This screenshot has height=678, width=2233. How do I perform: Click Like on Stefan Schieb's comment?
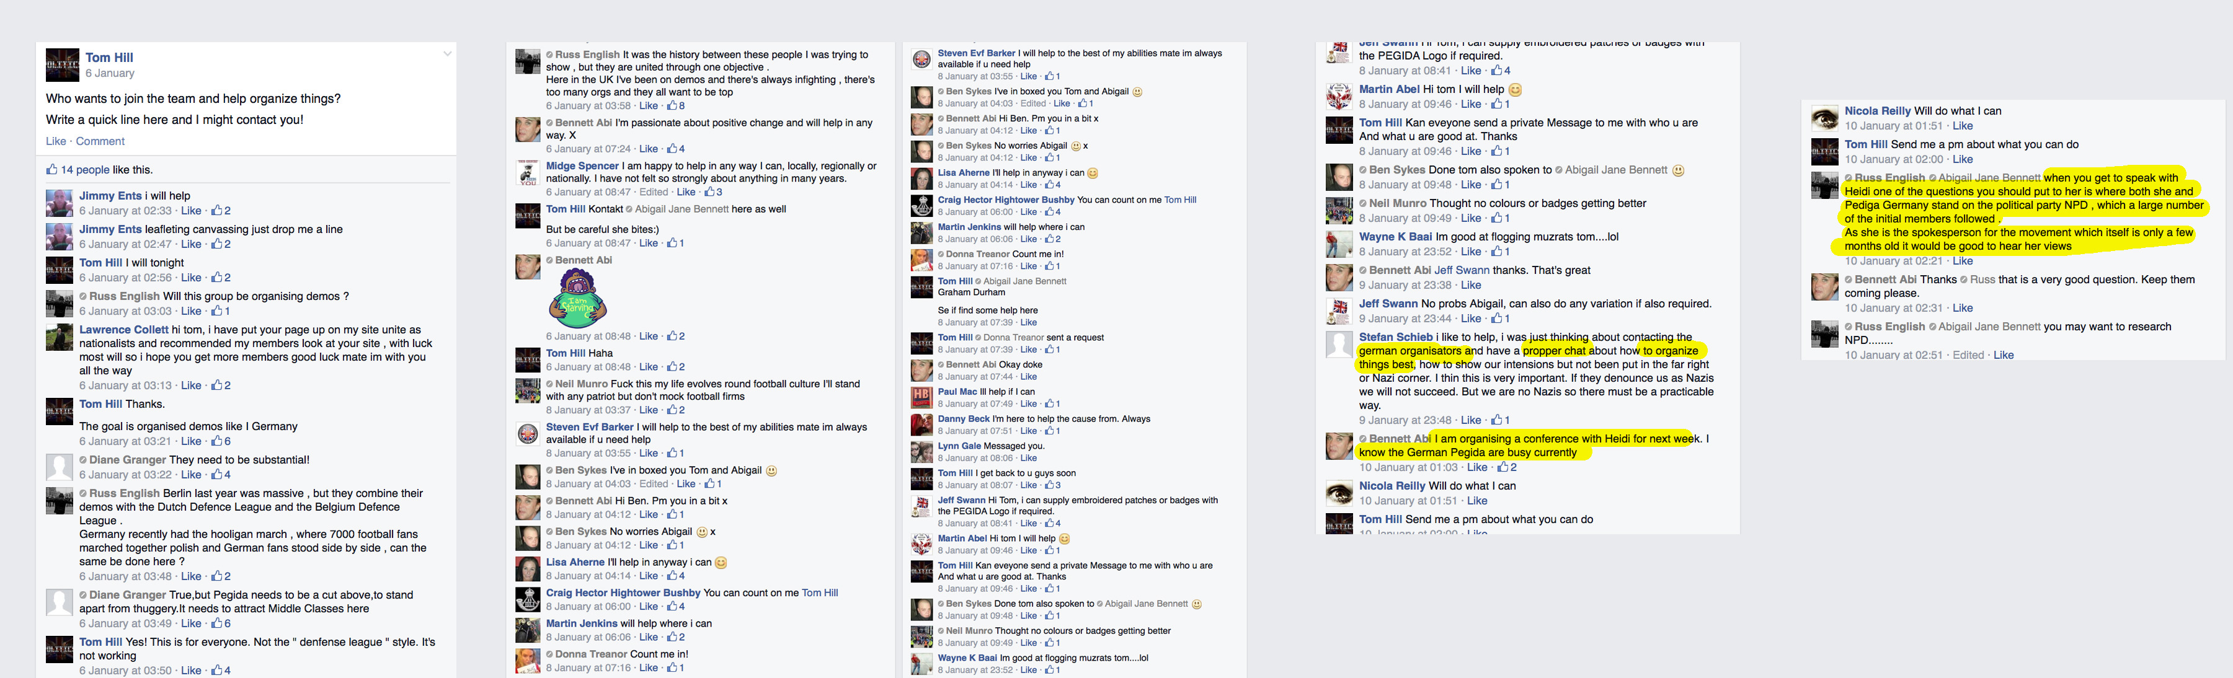click(x=1471, y=420)
